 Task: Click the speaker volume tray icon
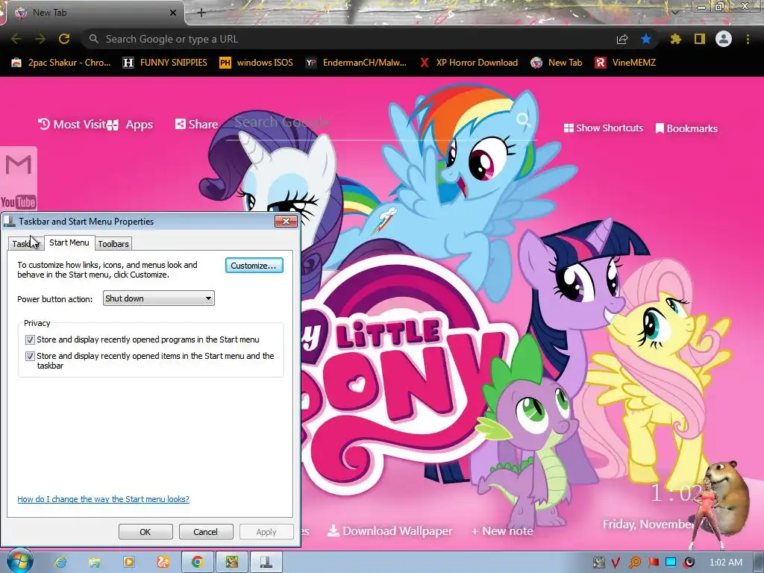click(689, 563)
